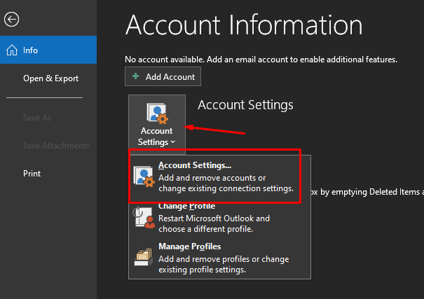This screenshot has height=299, width=424.
Task: Click the 'Account Settings' section heading
Action: (x=245, y=105)
